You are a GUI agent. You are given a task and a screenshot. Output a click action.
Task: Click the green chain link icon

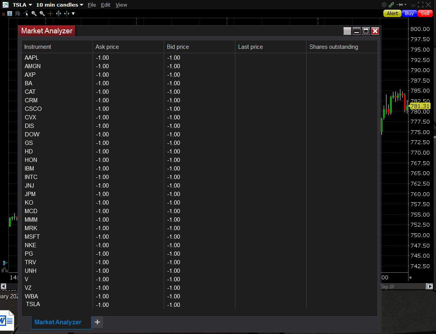[x=391, y=4]
